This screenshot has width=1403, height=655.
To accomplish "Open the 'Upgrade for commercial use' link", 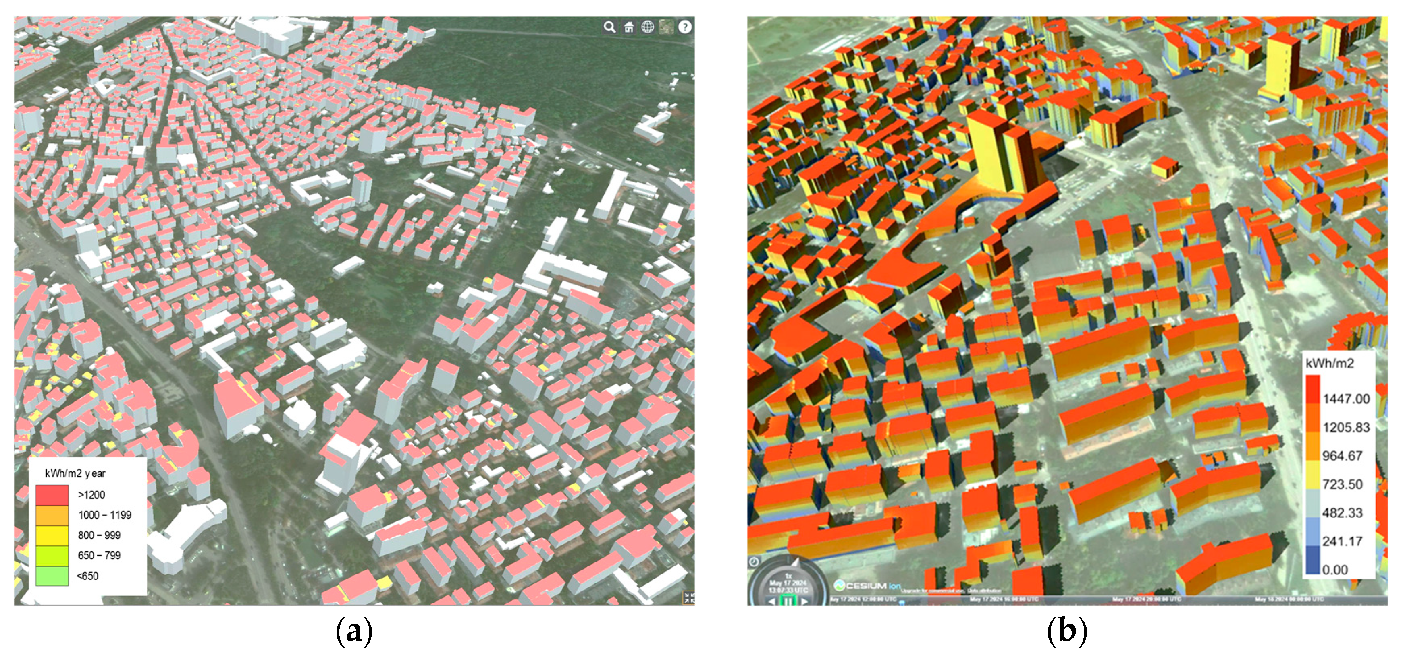I will pos(932,591).
